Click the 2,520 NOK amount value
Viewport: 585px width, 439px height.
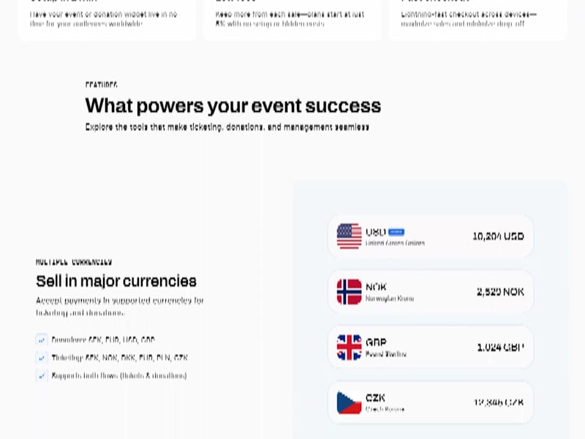pyautogui.click(x=499, y=290)
